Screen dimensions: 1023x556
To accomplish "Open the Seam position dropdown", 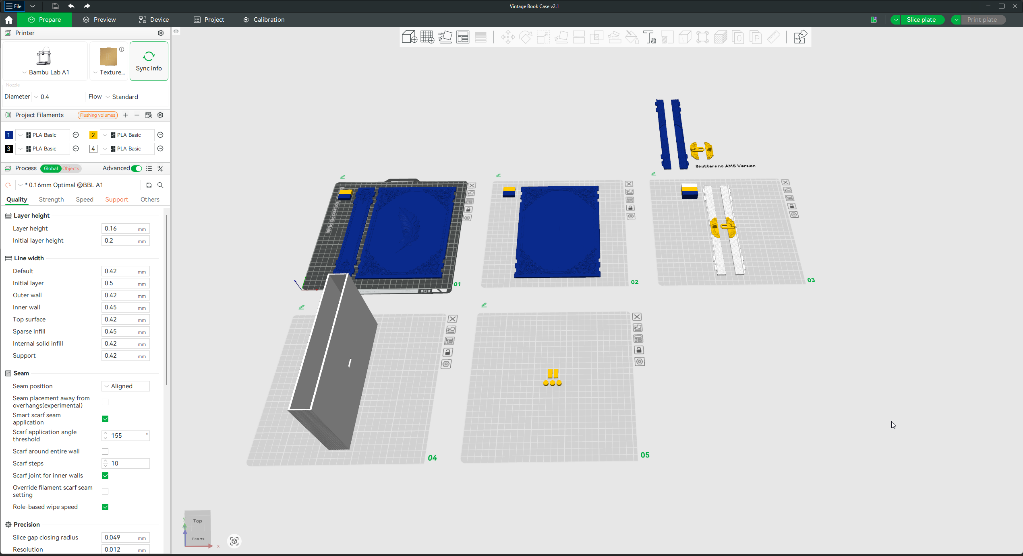I will tap(126, 386).
